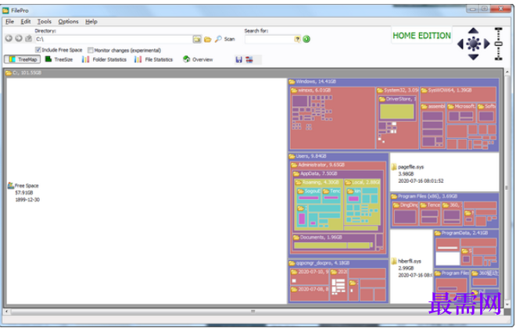Viewport: 516px width, 328px height.
Task: Click the FilePro app icon in title bar
Action: (5, 11)
